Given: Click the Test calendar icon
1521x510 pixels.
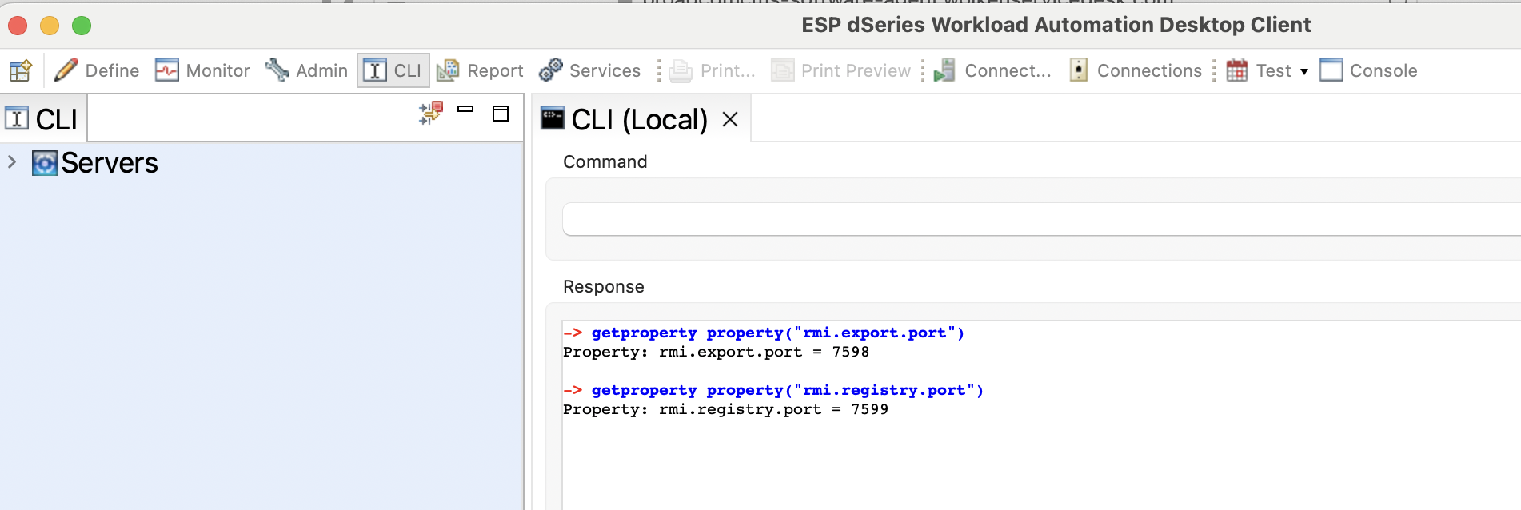Looking at the screenshot, I should pos(1237,70).
